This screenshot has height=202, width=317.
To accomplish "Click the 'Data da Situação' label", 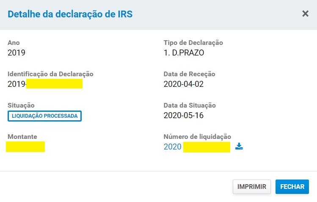I will 190,105.
